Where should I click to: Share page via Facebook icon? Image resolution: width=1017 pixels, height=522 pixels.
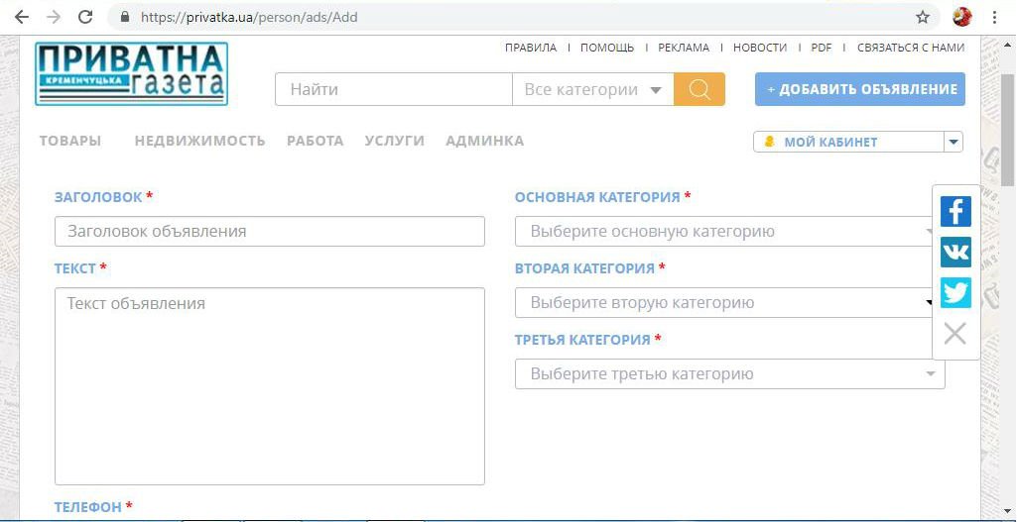[x=955, y=211]
